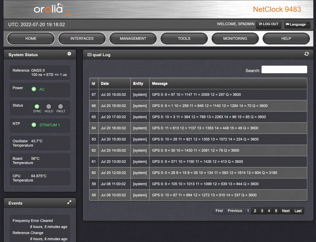Image resolution: width=316 pixels, height=242 pixels.
Task: Go to Next log page
Action: coord(286,211)
